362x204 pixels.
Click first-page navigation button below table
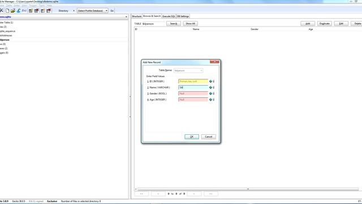pos(141,194)
